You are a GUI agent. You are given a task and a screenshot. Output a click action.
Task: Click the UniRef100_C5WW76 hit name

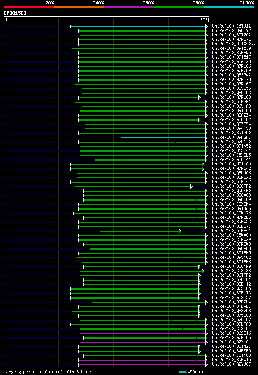click(x=231, y=213)
